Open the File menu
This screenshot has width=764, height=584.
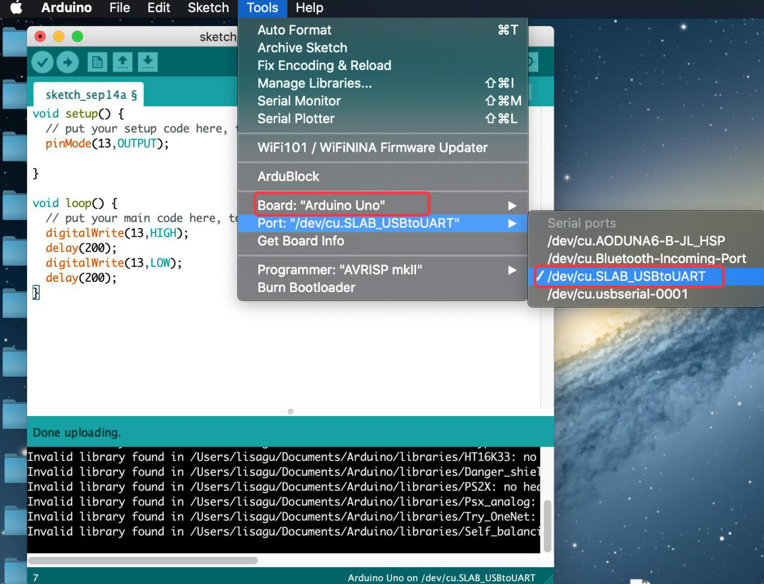[x=120, y=8]
